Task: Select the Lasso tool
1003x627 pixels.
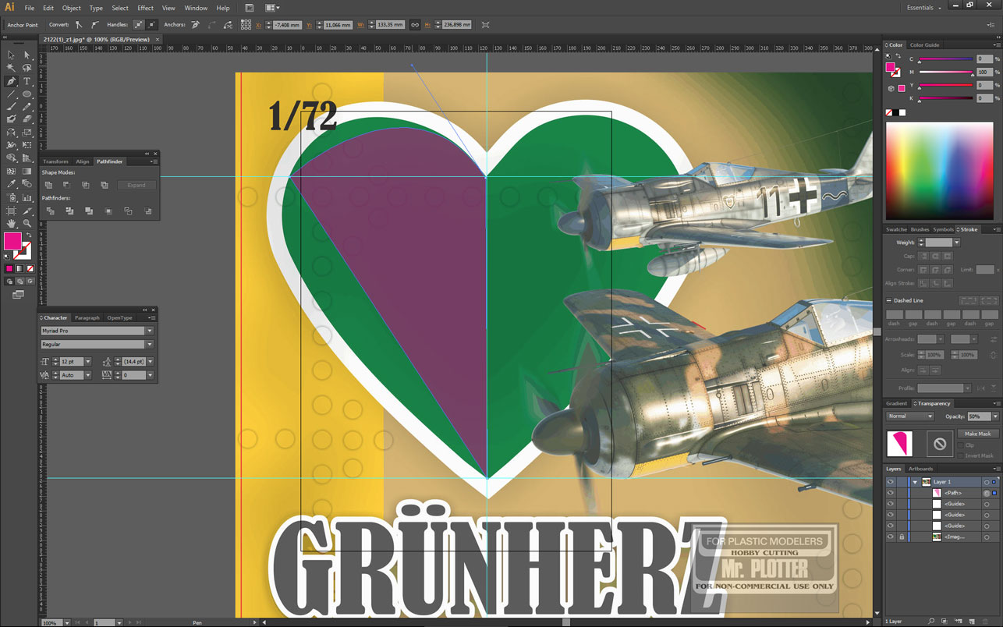Action: (27, 69)
